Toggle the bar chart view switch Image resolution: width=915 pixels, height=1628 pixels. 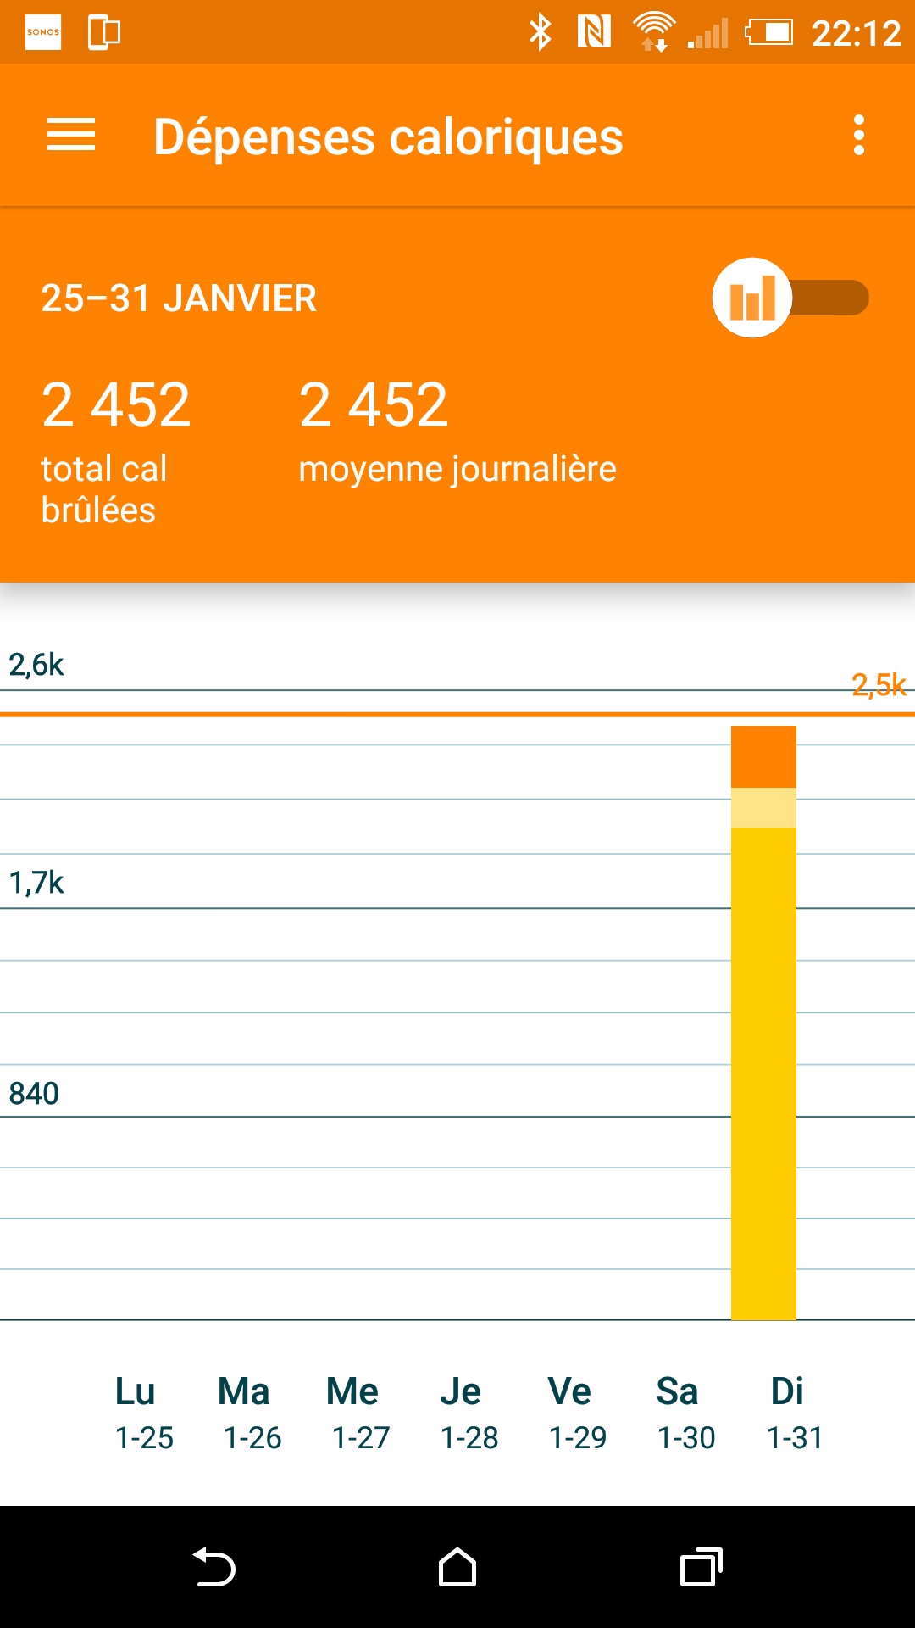(790, 298)
